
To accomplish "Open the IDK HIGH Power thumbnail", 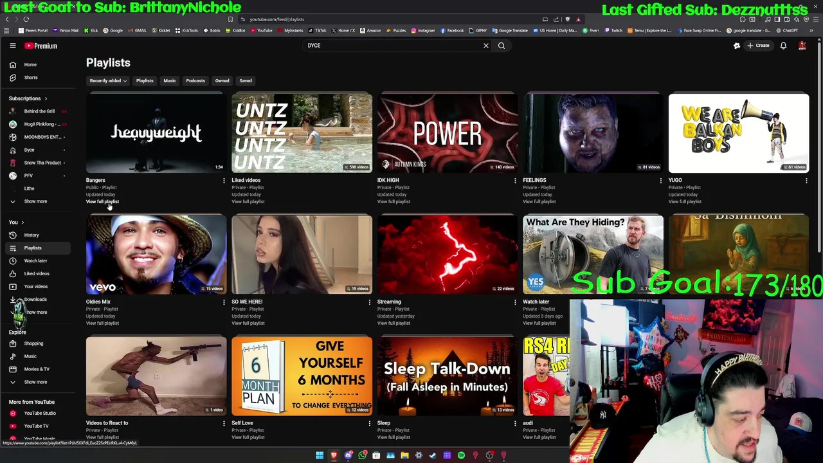I will pyautogui.click(x=448, y=133).
